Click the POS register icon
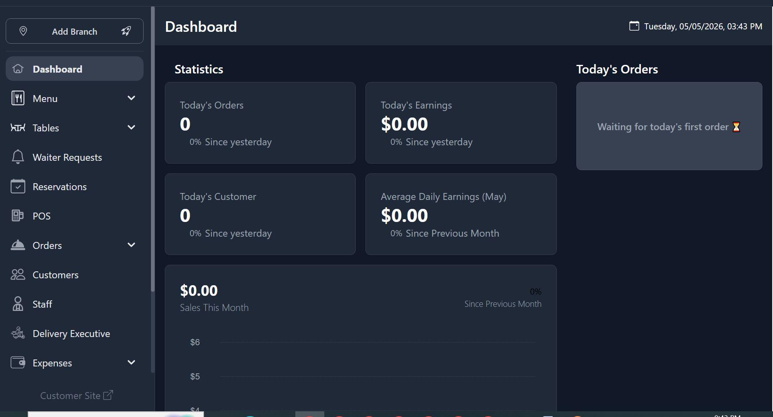This screenshot has width=773, height=417. pyautogui.click(x=18, y=216)
